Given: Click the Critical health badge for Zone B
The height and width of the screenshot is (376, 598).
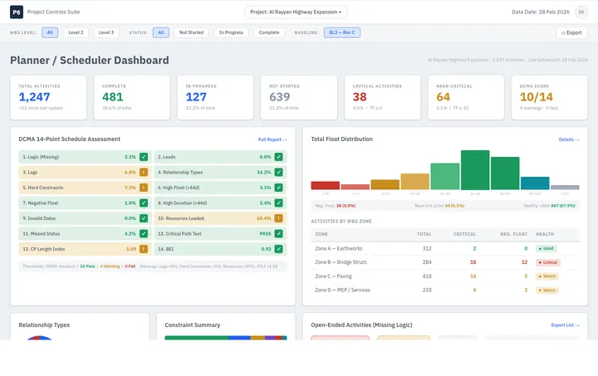Looking at the screenshot, I should tap(548, 262).
